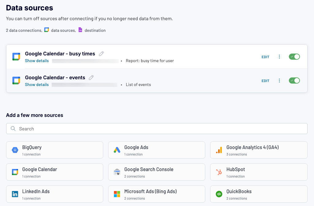Add a Google Search Console source
Image resolution: width=314 pixels, height=206 pixels.
[x=157, y=172]
